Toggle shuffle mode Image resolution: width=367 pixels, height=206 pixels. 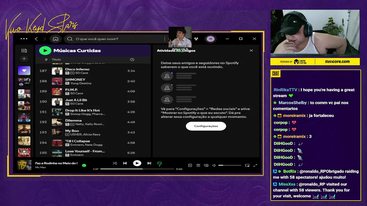115,163
